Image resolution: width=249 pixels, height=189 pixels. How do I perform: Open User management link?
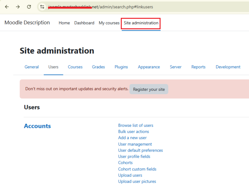(135, 144)
